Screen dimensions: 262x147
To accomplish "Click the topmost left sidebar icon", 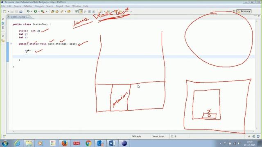I will [3, 19].
